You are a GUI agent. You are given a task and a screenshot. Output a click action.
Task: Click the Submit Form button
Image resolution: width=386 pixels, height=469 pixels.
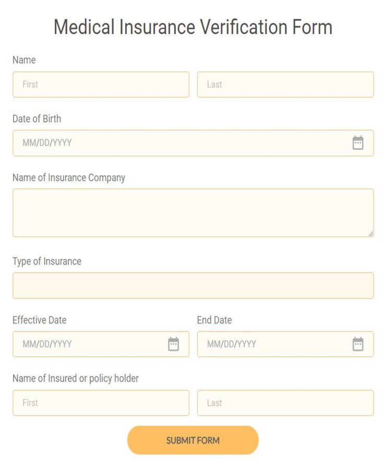tap(192, 440)
